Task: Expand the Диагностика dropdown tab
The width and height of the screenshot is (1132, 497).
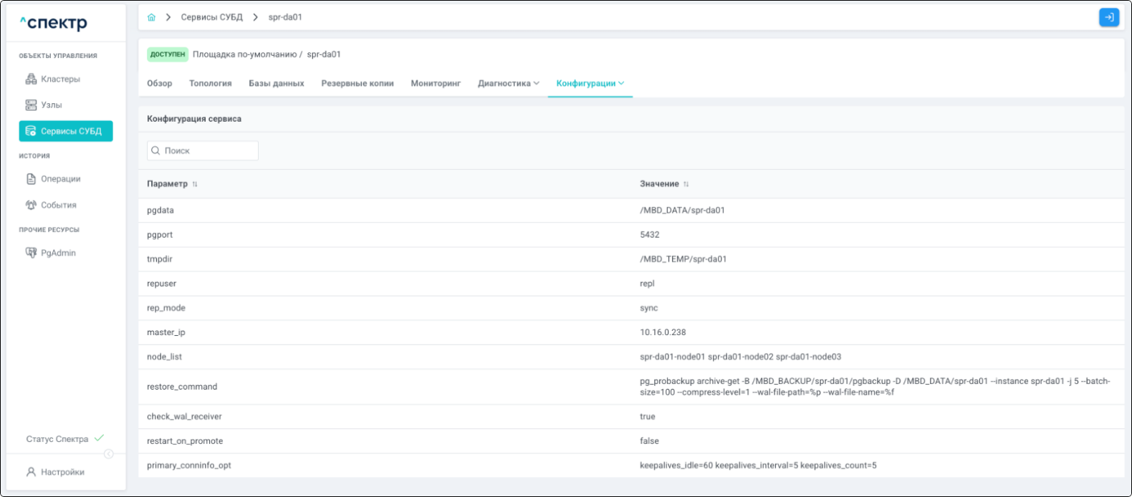Action: pyautogui.click(x=508, y=83)
